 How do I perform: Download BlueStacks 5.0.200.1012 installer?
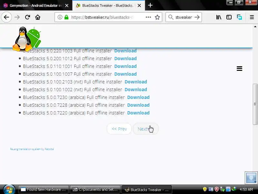click(x=125, y=59)
